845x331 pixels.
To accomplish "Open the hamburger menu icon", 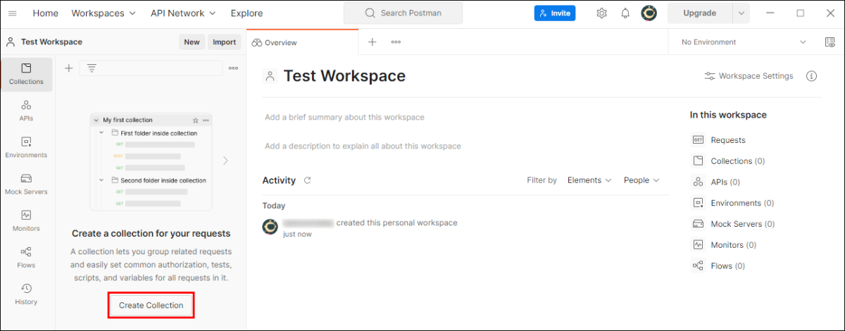I will point(12,13).
